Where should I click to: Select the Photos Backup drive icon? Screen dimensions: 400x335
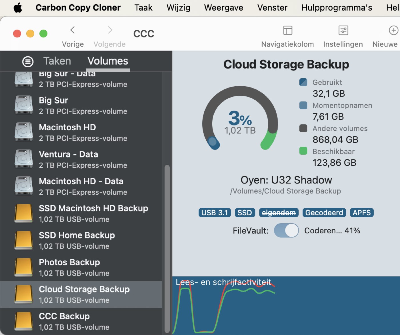click(24, 268)
